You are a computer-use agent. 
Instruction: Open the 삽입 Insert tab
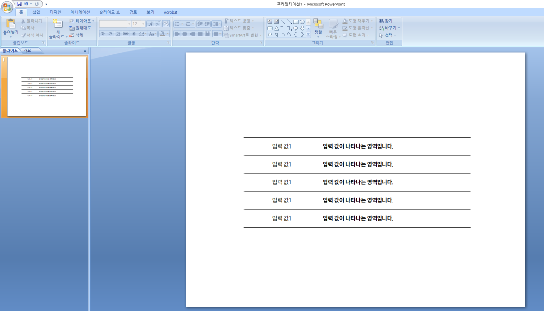pos(36,12)
